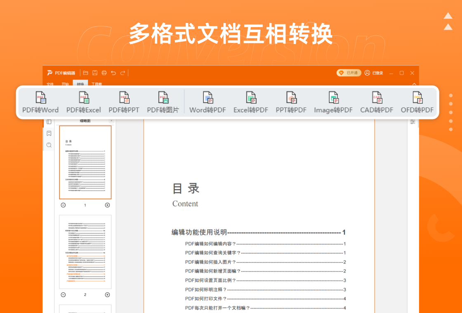Toggle the thumbnail panel sidebar icon
Screen dimensions: 462x313
pos(49,121)
